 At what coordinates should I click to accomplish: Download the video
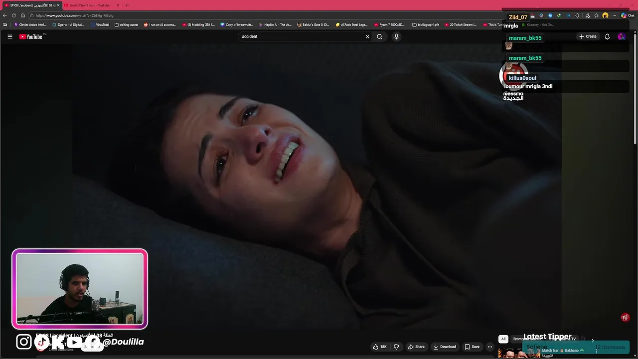pyautogui.click(x=445, y=347)
